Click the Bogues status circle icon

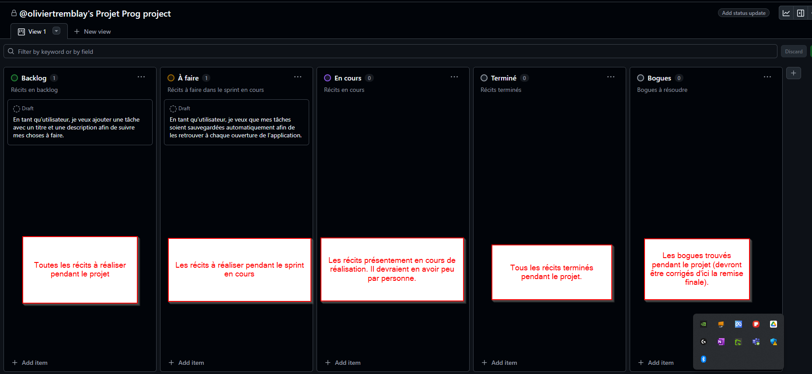[x=641, y=78]
